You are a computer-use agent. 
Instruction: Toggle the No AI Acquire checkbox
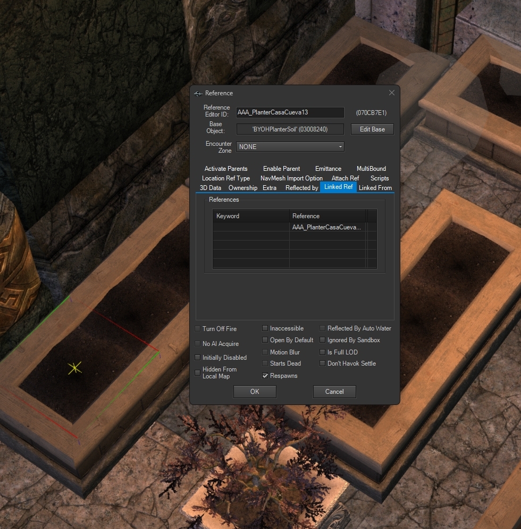coord(197,344)
